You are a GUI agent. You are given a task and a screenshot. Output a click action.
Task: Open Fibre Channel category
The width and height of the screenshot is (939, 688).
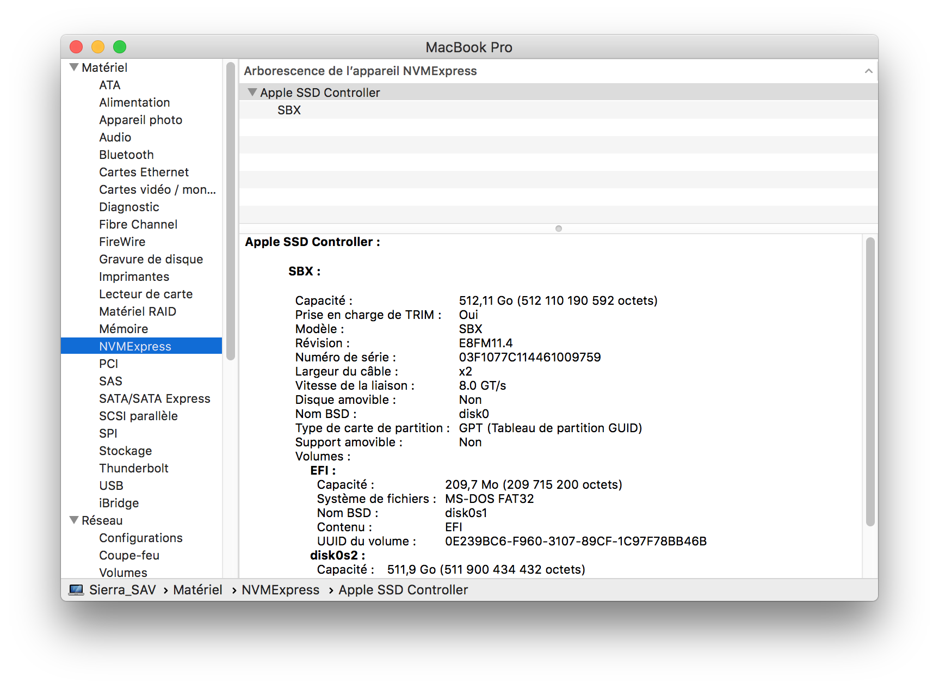138,224
